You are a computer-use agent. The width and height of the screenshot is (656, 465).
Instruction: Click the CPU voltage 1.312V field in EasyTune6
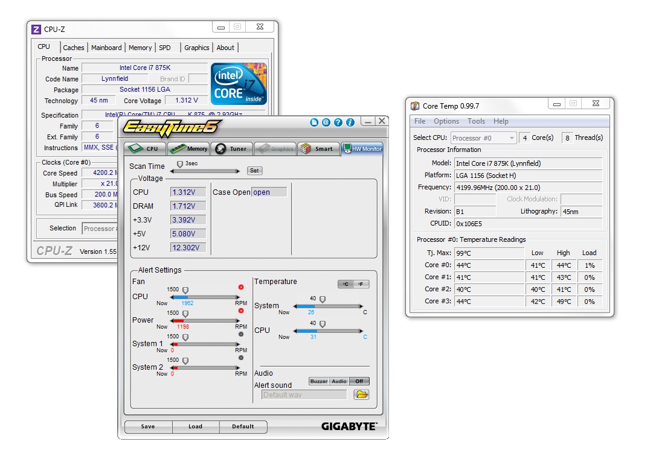188,192
